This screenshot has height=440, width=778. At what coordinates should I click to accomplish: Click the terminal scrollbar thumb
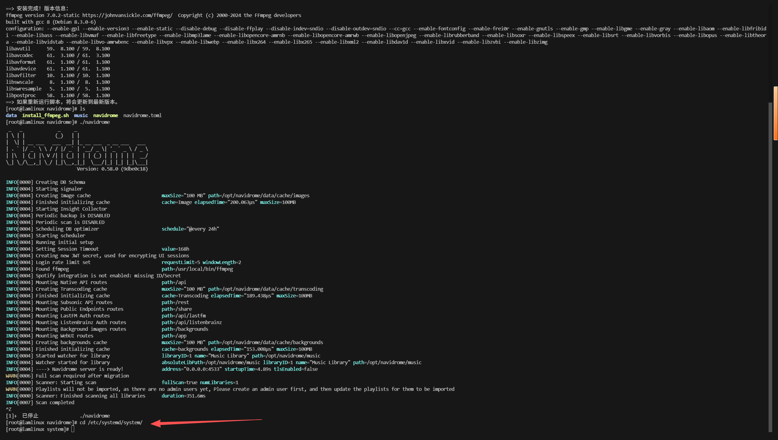[770, 267]
